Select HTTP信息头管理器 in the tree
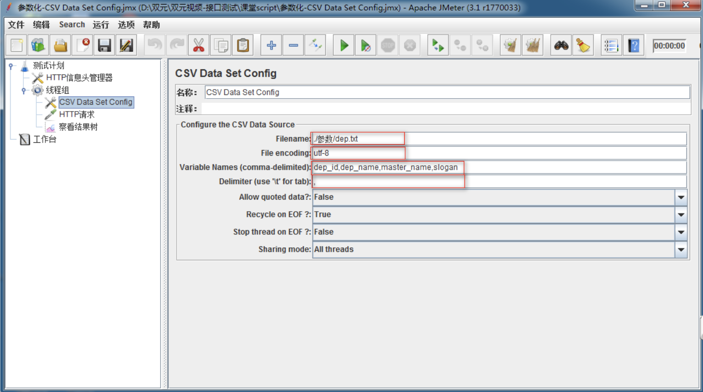Viewport: 703px width, 392px height. click(79, 78)
